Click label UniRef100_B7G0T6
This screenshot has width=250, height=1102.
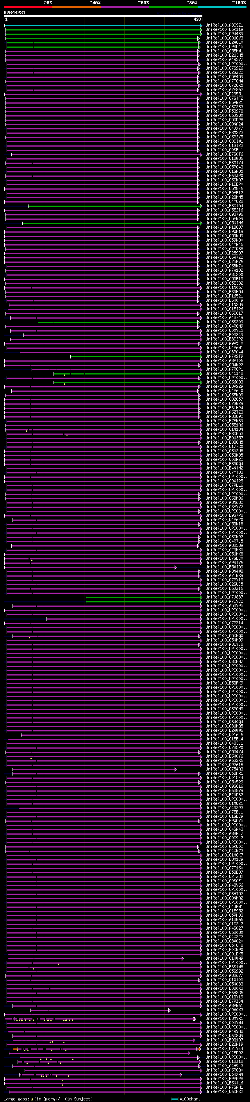point(224,154)
